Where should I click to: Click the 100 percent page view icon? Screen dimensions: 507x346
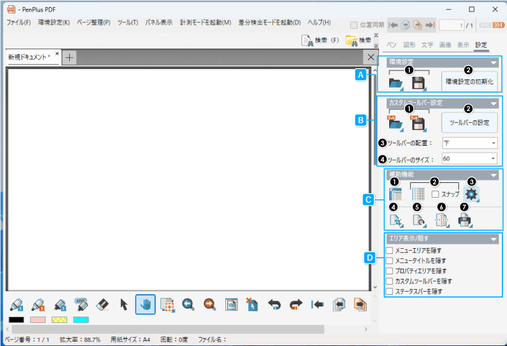(231, 304)
